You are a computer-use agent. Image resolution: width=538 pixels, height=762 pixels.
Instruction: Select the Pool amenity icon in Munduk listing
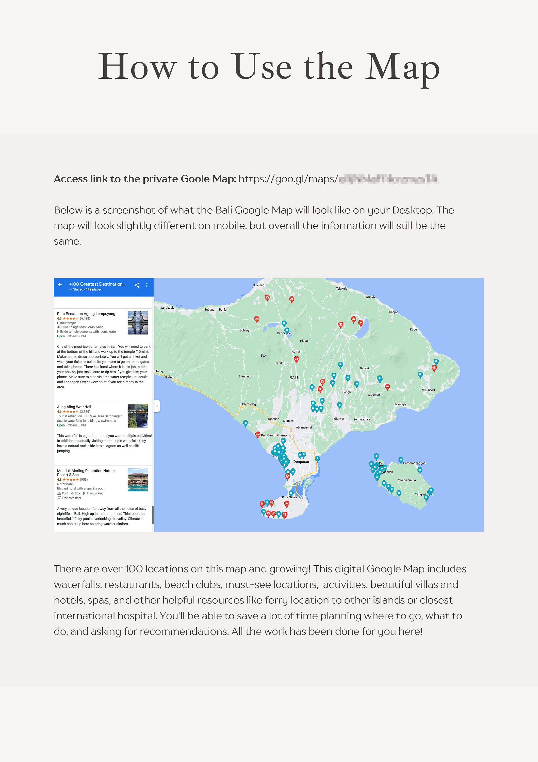point(59,493)
